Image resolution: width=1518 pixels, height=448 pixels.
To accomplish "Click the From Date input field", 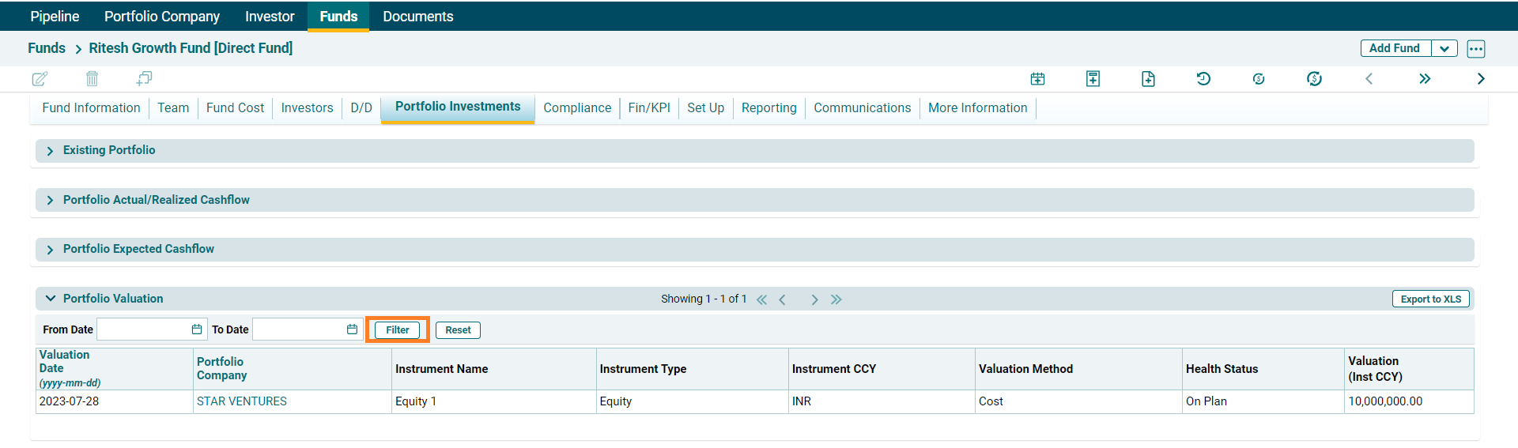I will pyautogui.click(x=142, y=329).
